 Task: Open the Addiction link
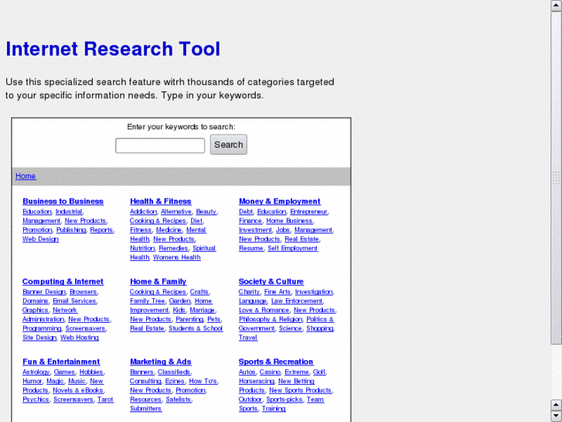(143, 211)
